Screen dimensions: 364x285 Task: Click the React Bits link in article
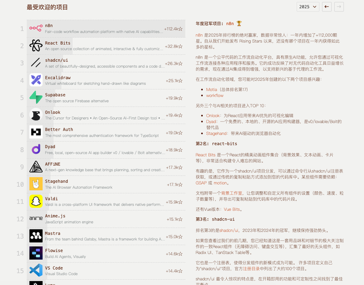pyautogui.click(x=205, y=155)
